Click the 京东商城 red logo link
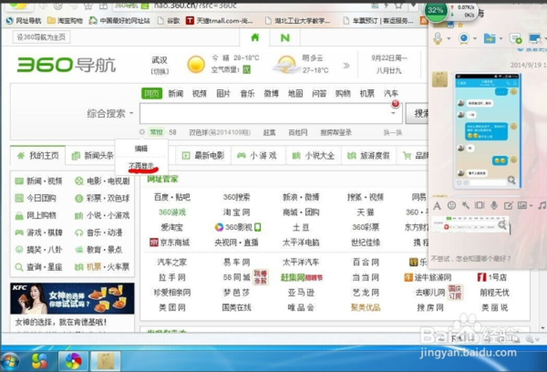Image resolution: width=547 pixels, height=372 pixels. pos(170,243)
